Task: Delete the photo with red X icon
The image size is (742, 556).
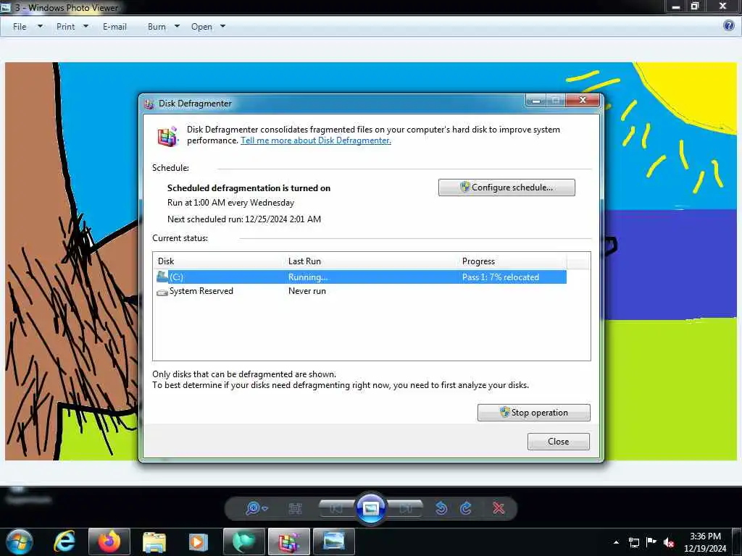Action: click(499, 509)
